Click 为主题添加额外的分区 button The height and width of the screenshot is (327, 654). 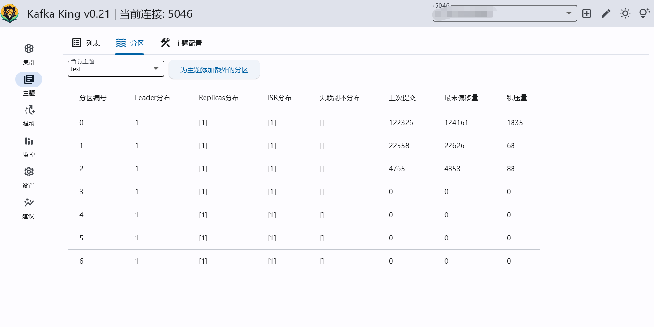214,70
